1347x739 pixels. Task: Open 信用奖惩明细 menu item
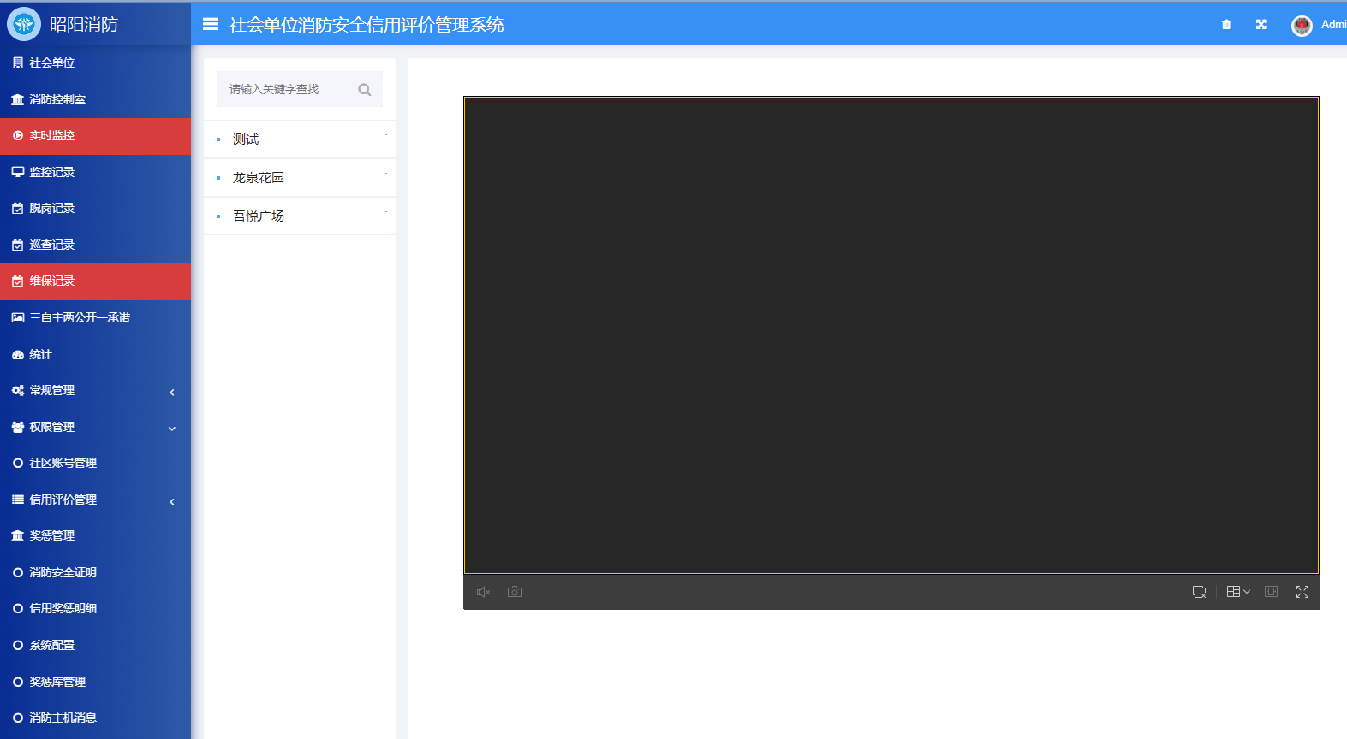95,608
